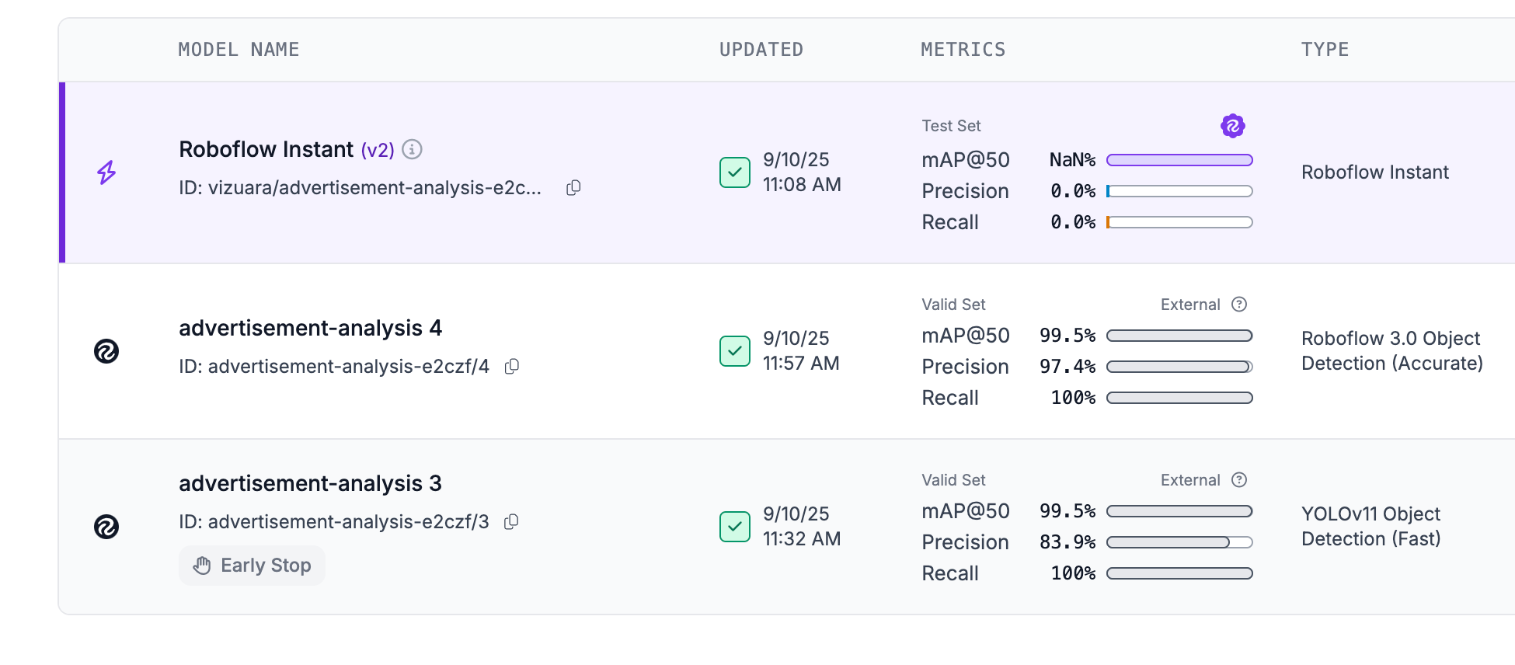Copy the vizuara/advertisement-analysis model ID

573,188
